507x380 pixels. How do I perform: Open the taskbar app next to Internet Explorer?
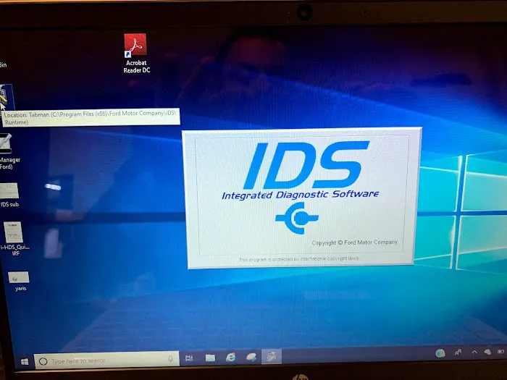coord(251,357)
